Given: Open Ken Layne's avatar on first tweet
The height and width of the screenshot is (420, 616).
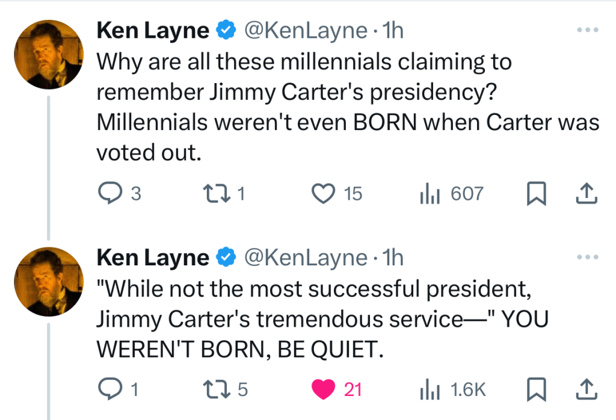Looking at the screenshot, I should click(x=48, y=55).
